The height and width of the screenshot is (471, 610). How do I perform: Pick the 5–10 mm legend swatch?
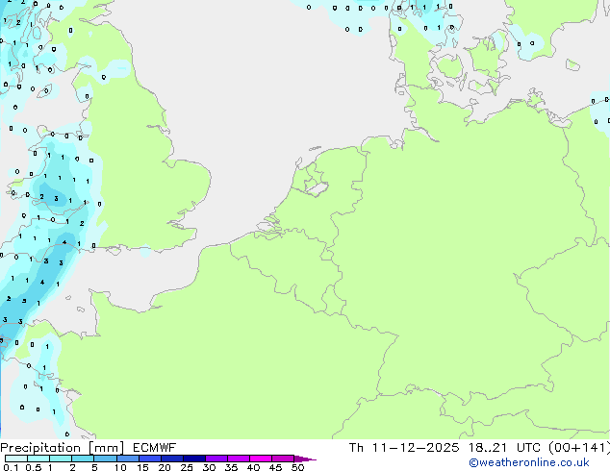coord(105,459)
